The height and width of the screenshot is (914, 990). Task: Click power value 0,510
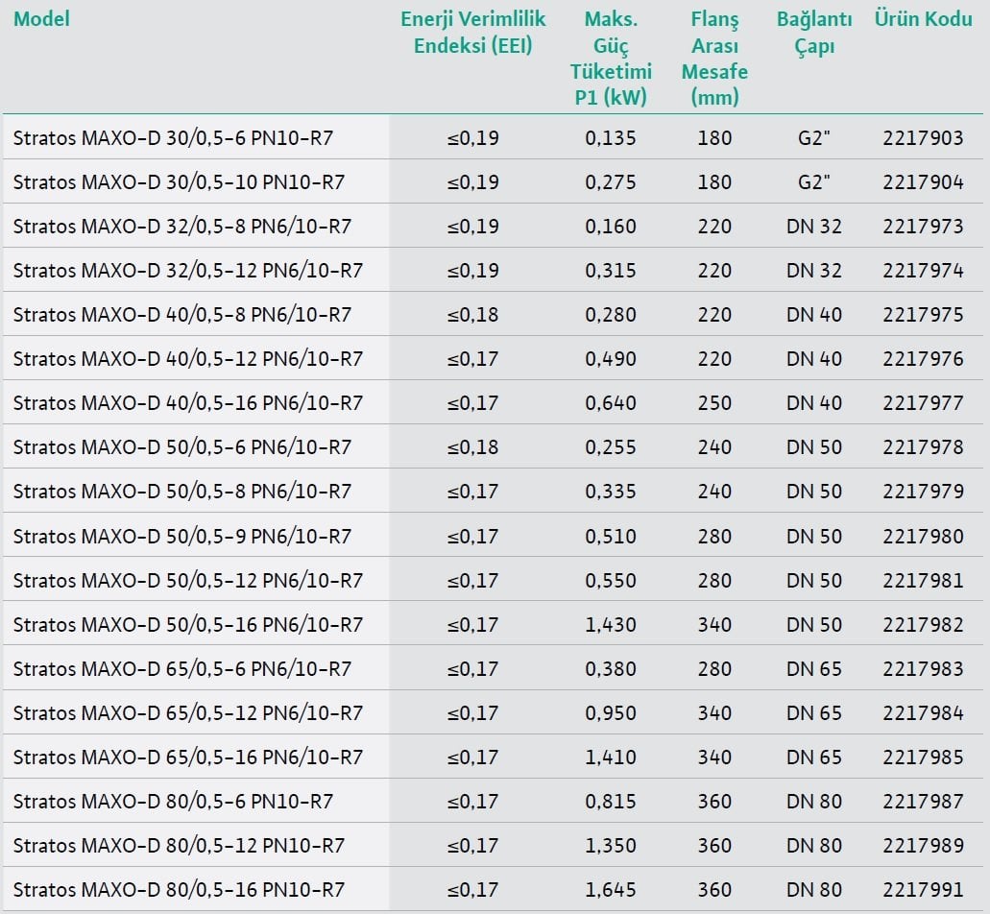coord(611,536)
